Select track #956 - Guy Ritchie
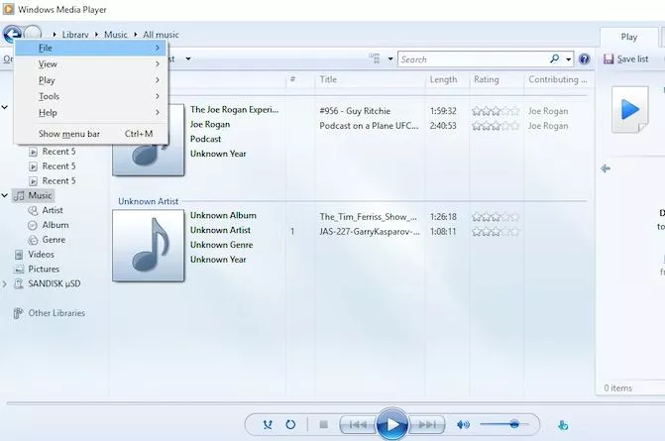The image size is (665, 441). [x=355, y=111]
